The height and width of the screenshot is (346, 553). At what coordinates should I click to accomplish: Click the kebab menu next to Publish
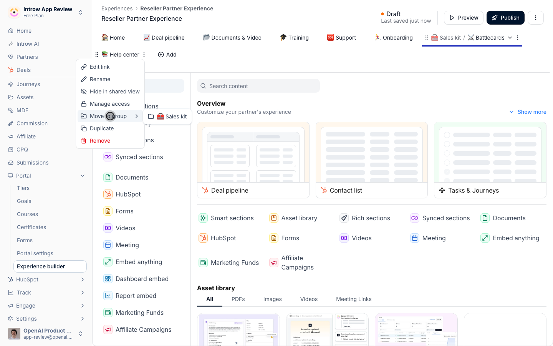pos(536,18)
